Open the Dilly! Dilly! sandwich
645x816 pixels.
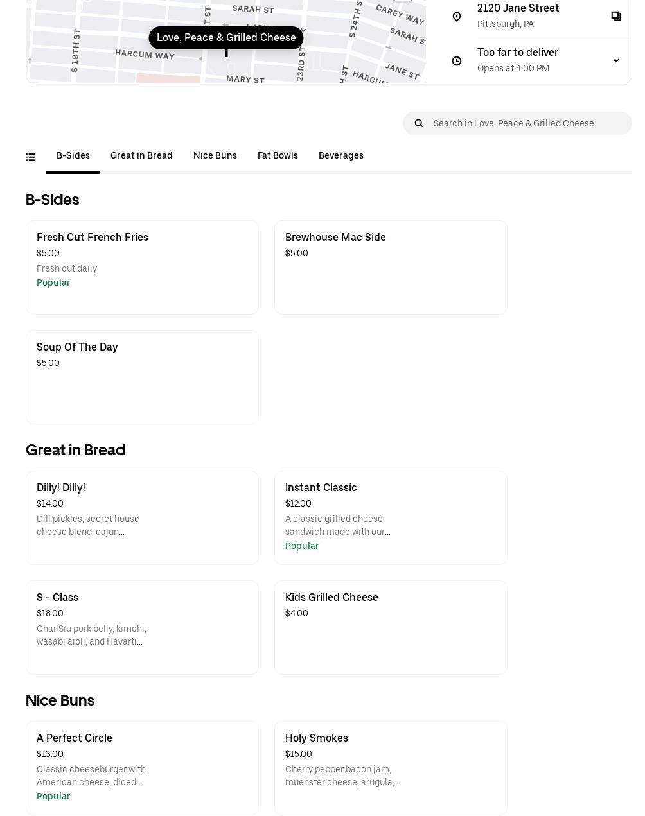pos(142,517)
